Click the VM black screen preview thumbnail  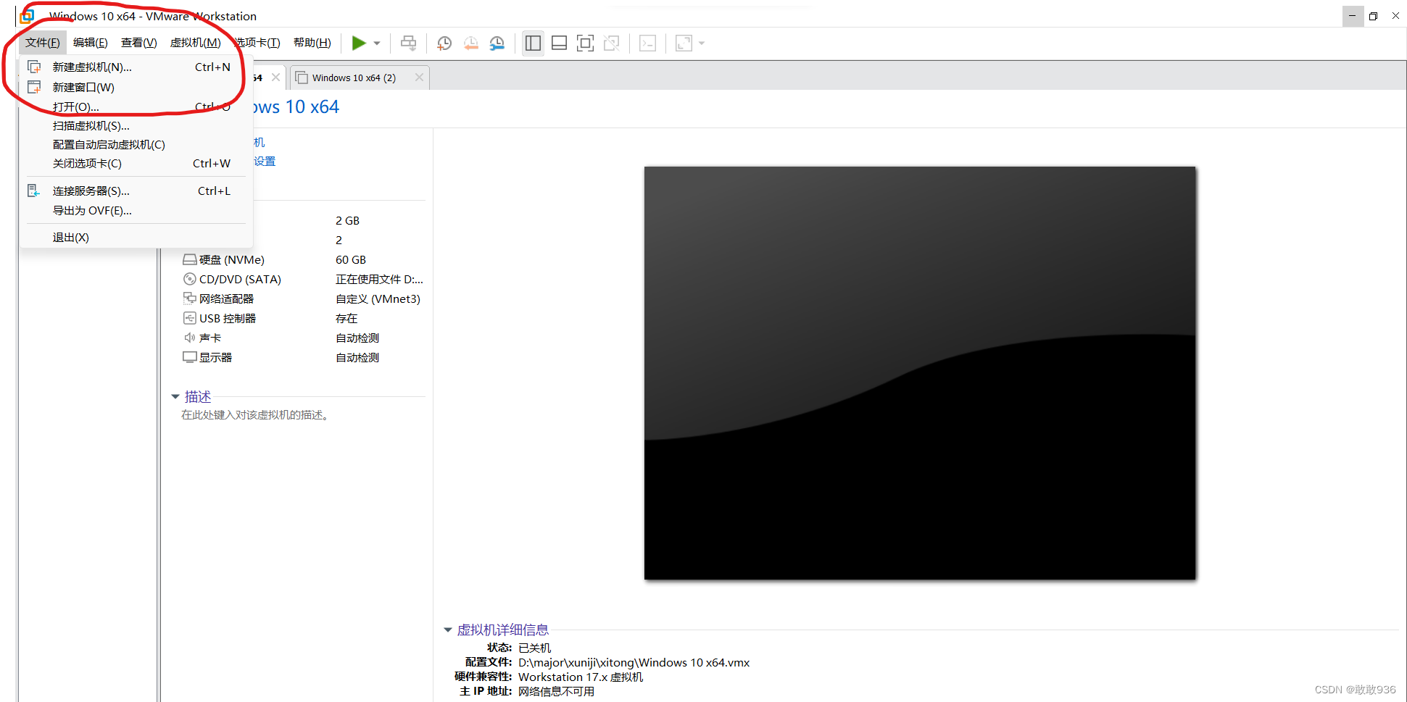point(920,373)
